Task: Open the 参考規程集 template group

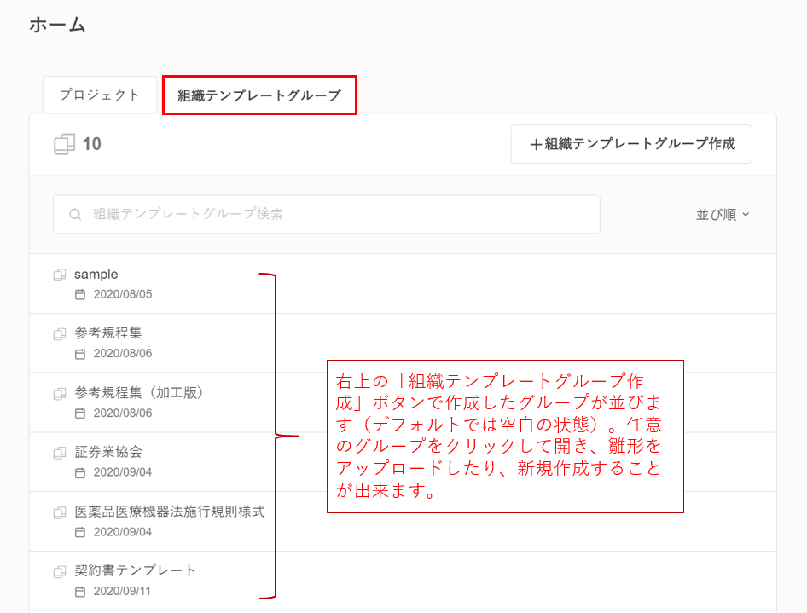Action: 108,333
